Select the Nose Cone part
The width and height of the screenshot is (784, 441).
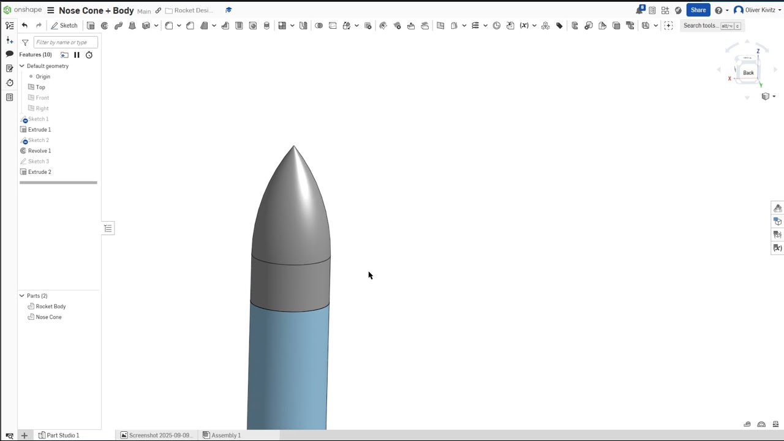pos(48,317)
